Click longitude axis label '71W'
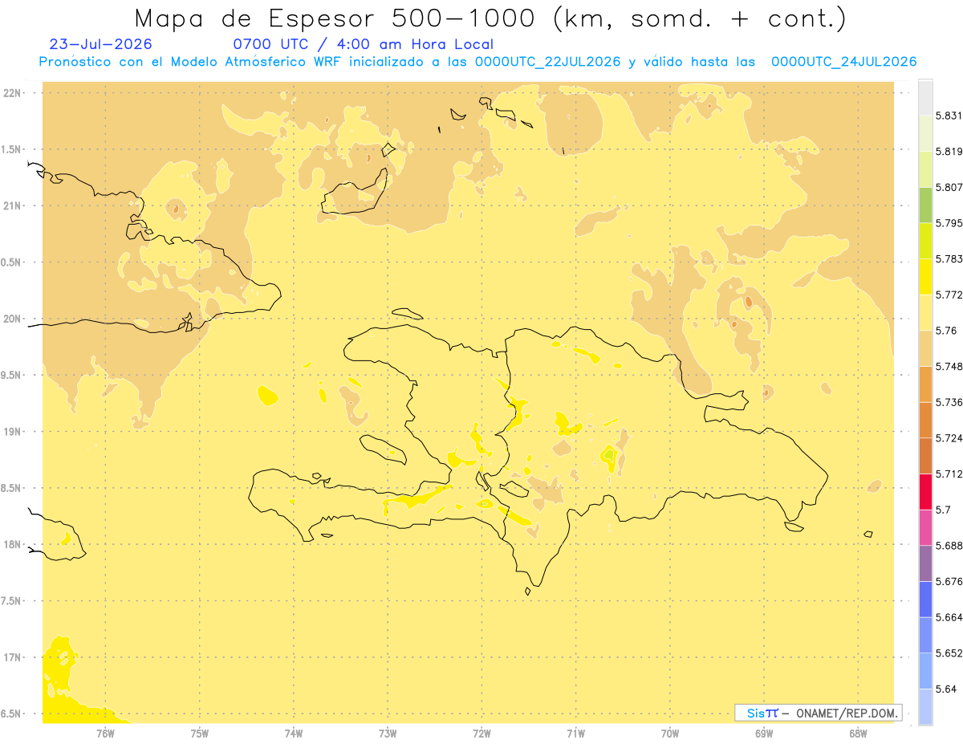963x744 pixels. coord(576,734)
